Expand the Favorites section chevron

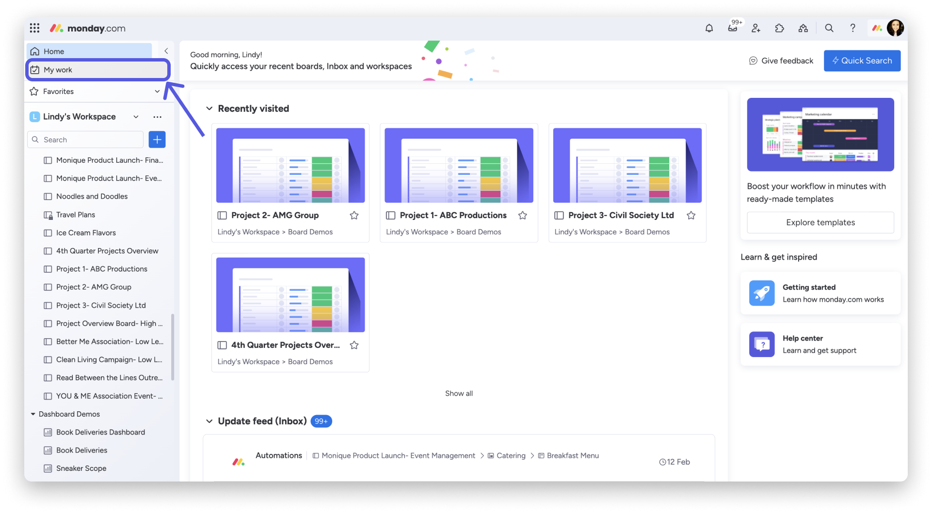coord(157,92)
